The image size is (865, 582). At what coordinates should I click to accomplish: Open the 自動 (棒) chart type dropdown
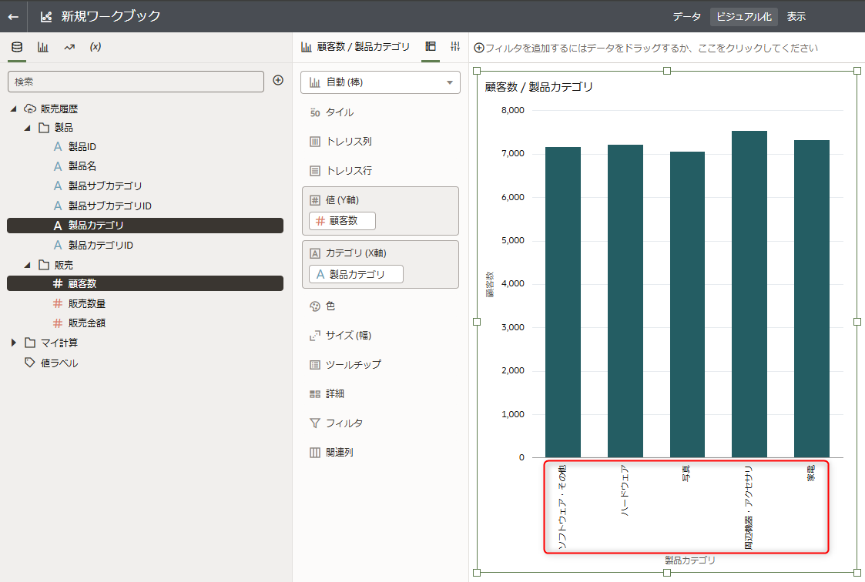pos(380,82)
